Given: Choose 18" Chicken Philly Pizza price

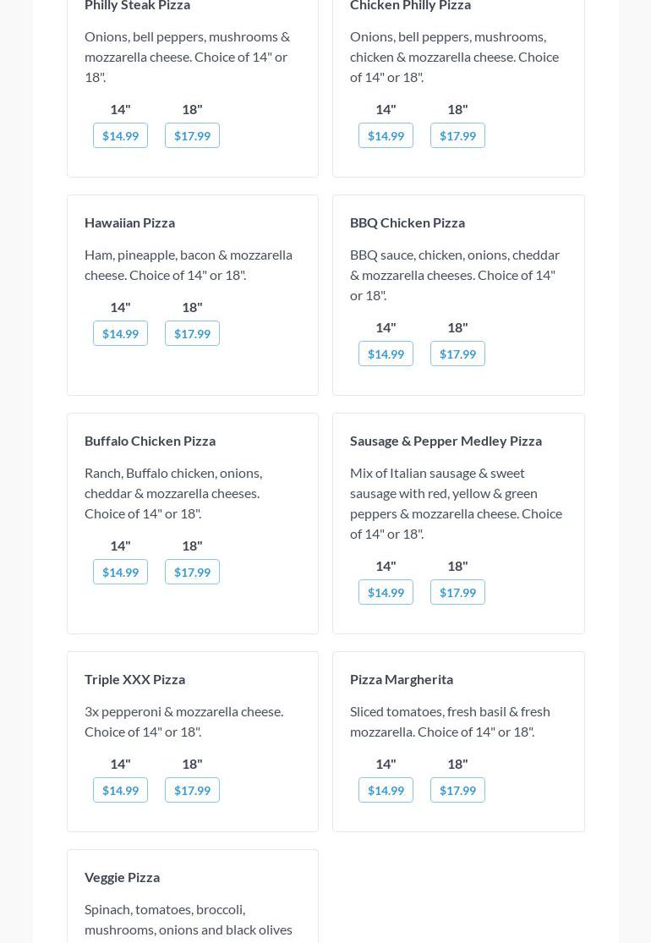Looking at the screenshot, I should pyautogui.click(x=457, y=135).
